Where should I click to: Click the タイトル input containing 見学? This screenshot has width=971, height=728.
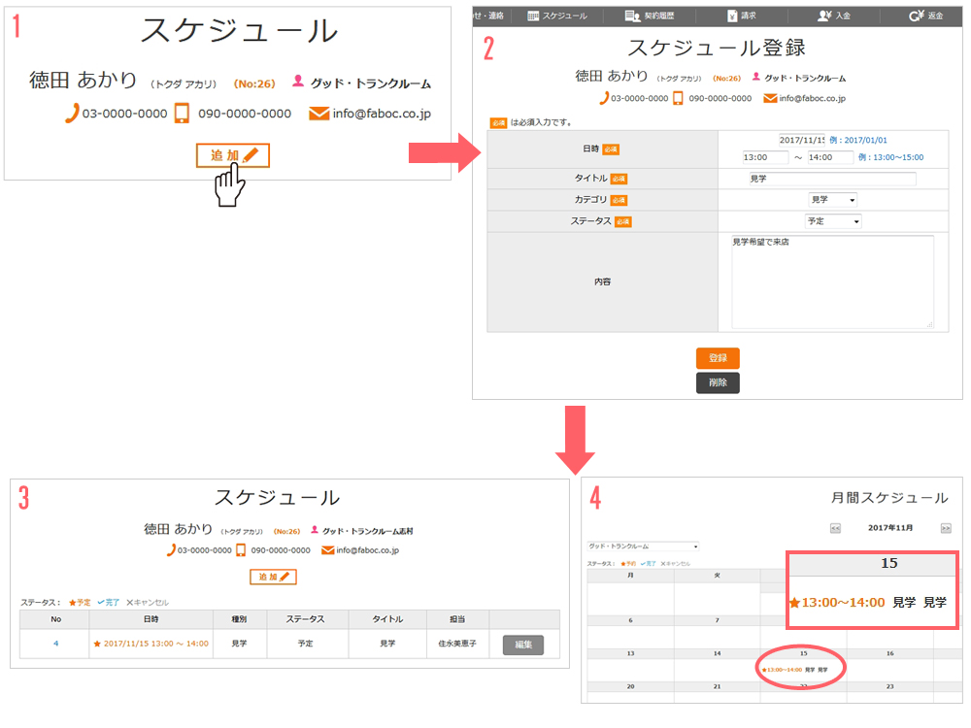pos(832,179)
